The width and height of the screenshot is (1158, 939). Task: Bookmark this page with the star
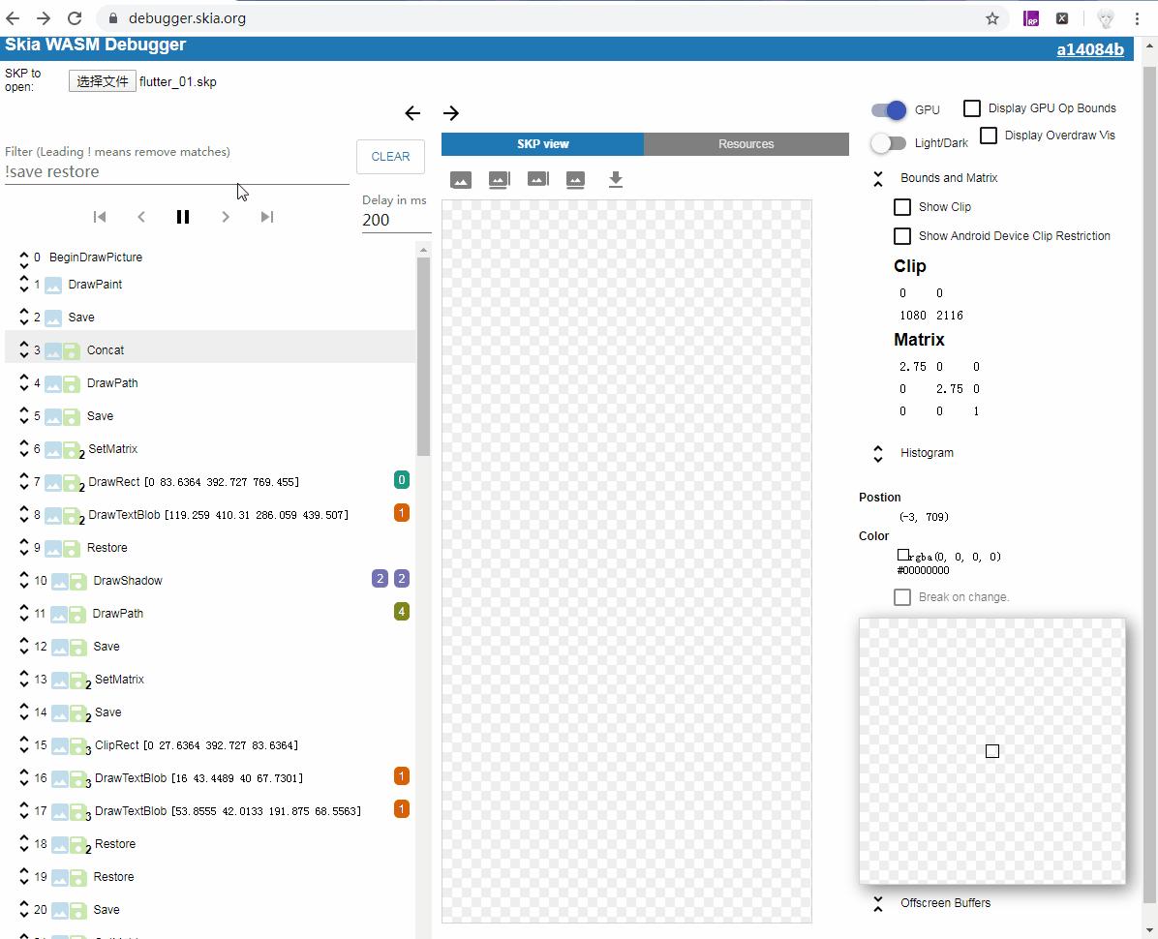(991, 18)
